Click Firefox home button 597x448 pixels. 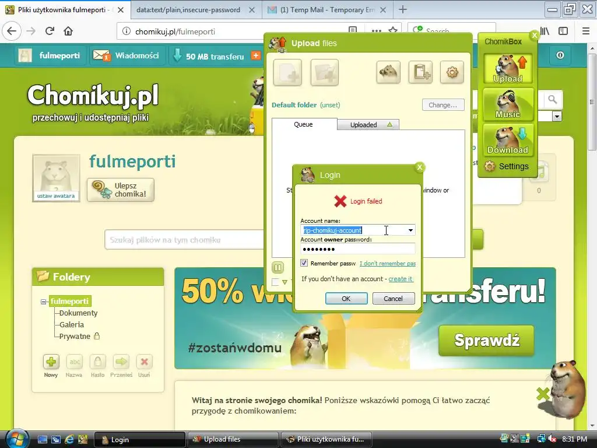[68, 31]
